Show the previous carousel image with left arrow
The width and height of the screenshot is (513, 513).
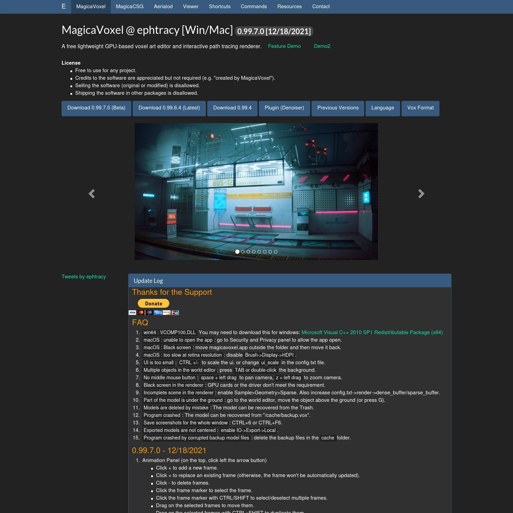(x=92, y=194)
